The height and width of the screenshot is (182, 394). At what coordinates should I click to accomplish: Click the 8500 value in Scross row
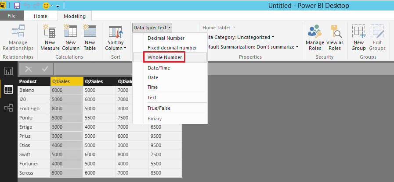point(165,173)
